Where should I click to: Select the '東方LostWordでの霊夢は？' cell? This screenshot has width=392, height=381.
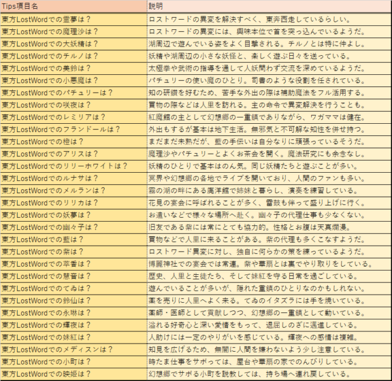73,20
